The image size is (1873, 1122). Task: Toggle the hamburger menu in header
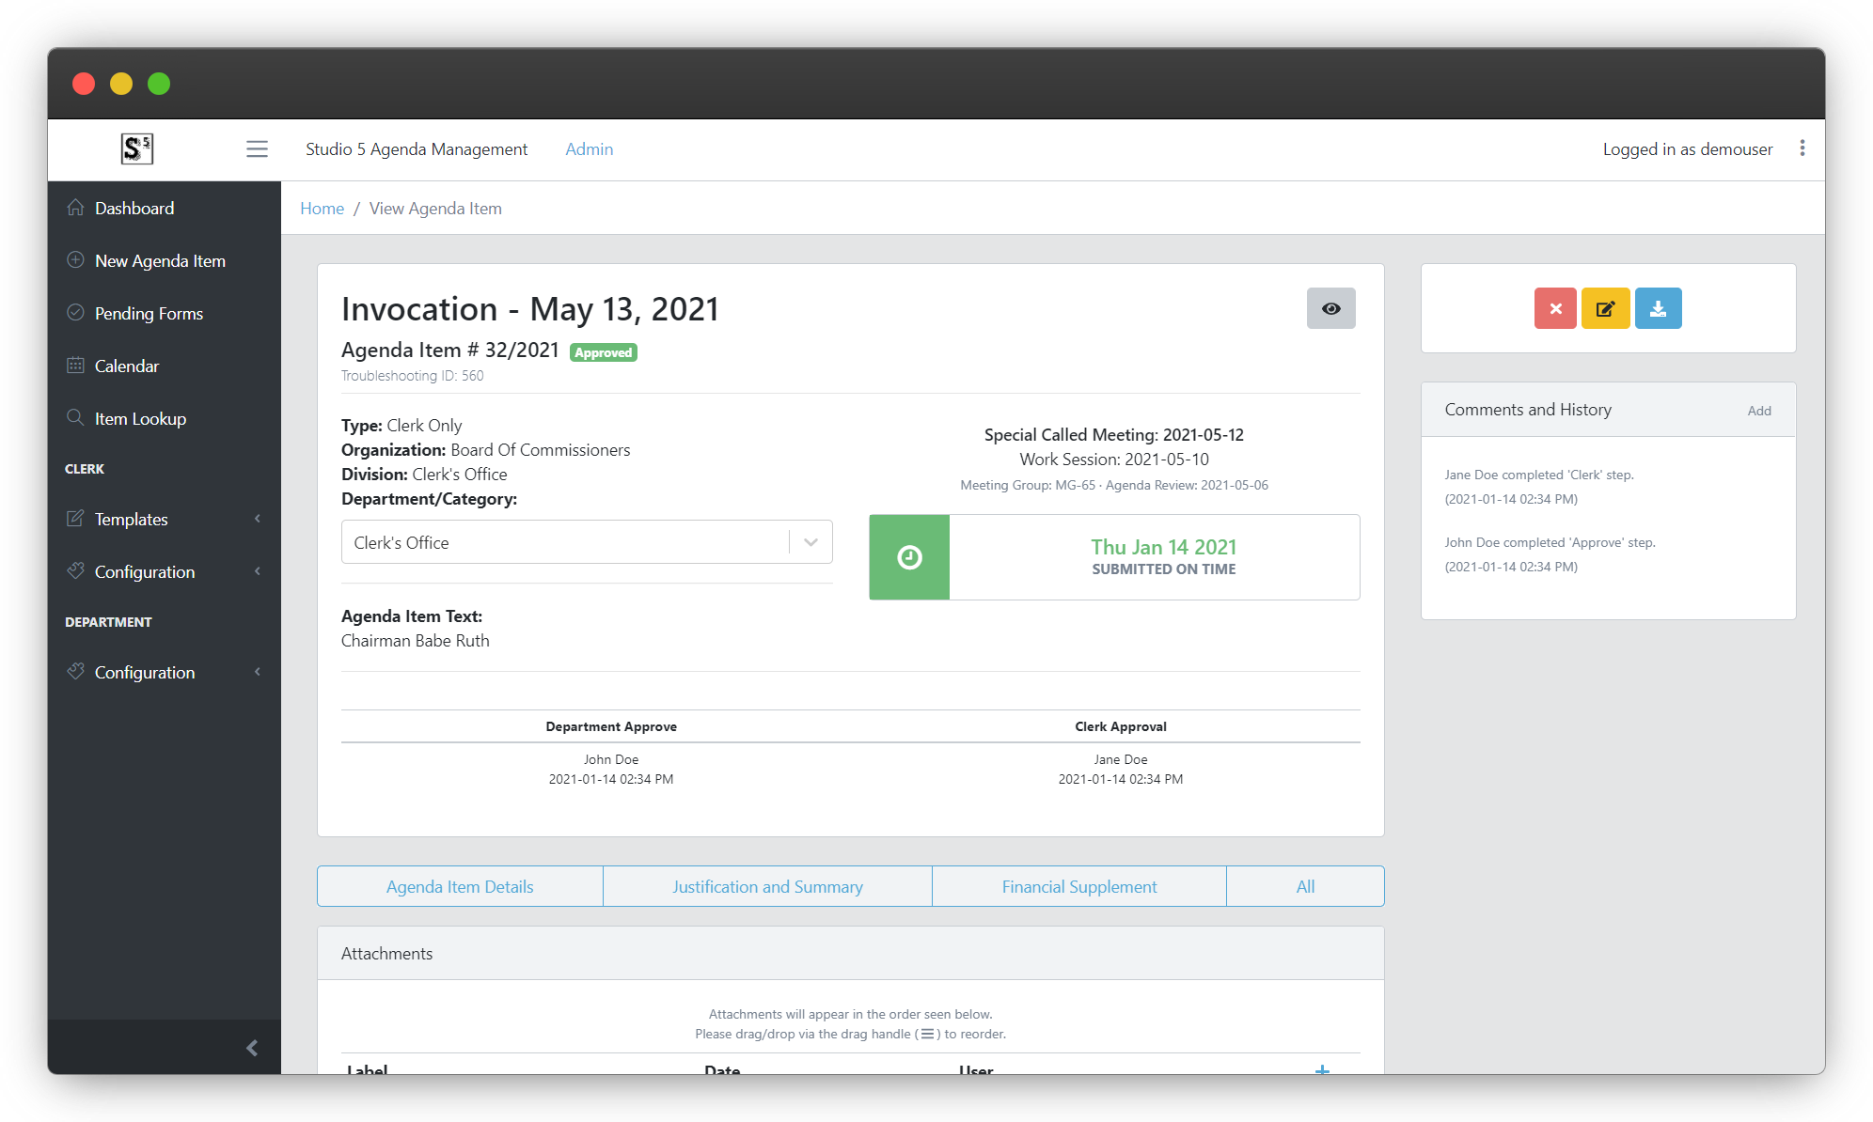[257, 149]
